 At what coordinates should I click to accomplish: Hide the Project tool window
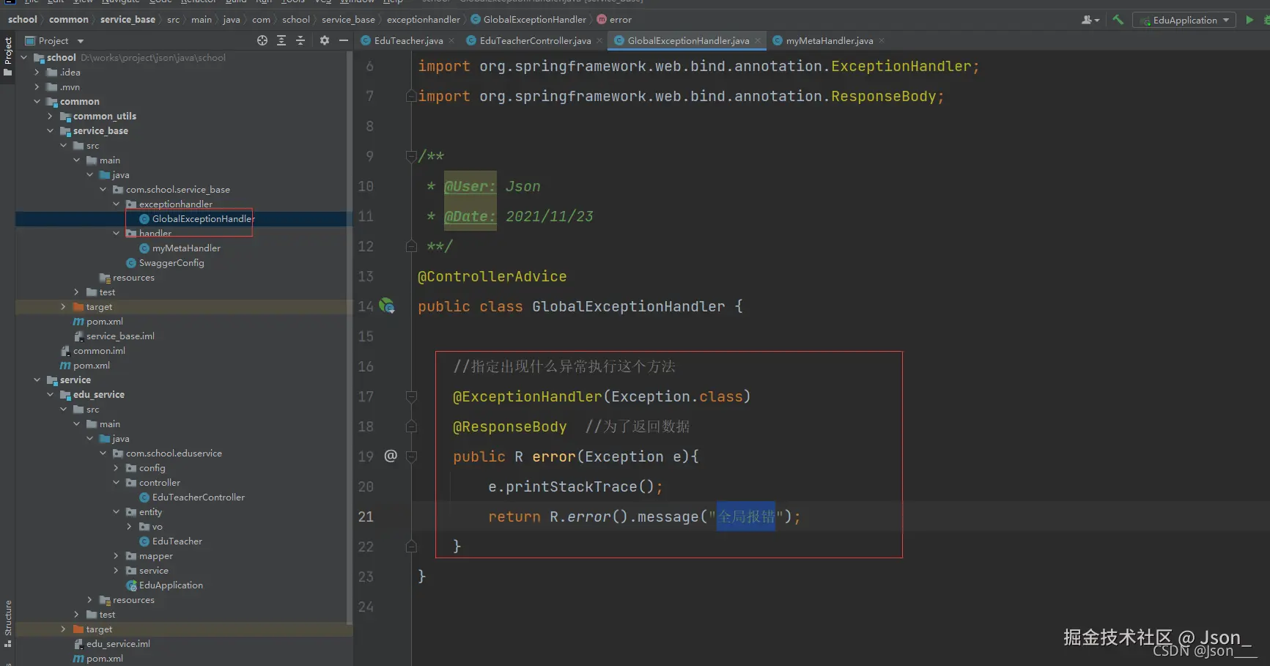(343, 41)
